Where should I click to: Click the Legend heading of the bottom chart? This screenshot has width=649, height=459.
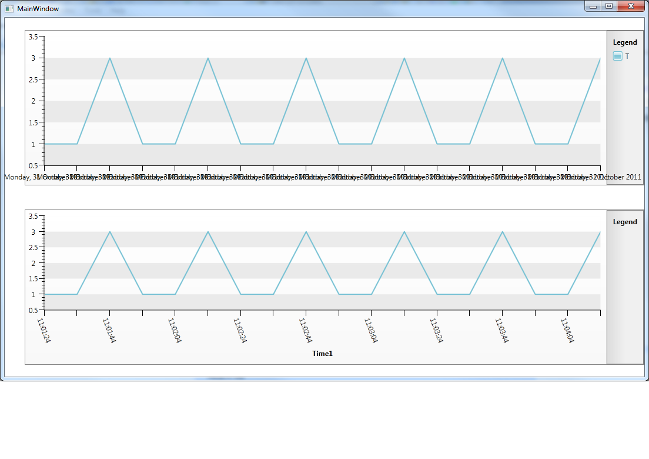(625, 222)
